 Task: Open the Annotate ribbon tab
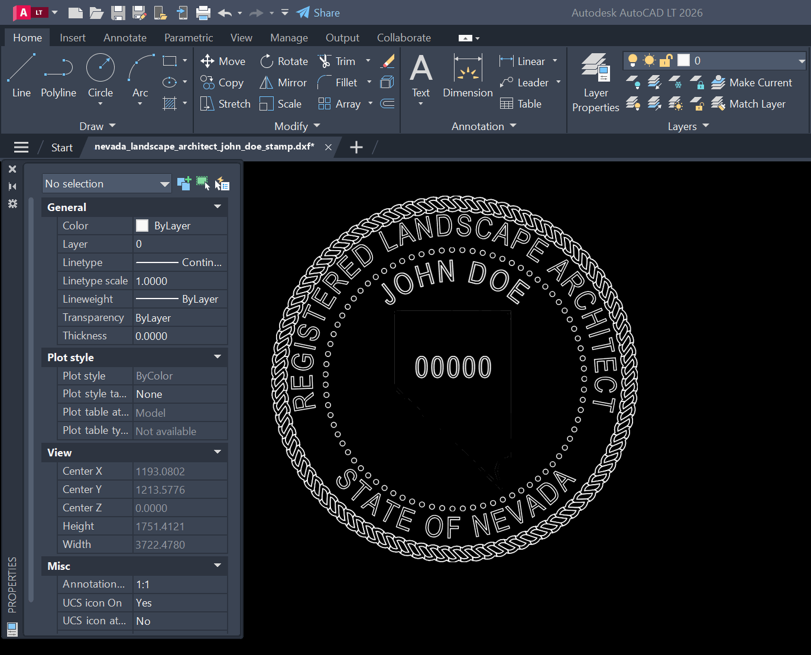[x=125, y=37]
